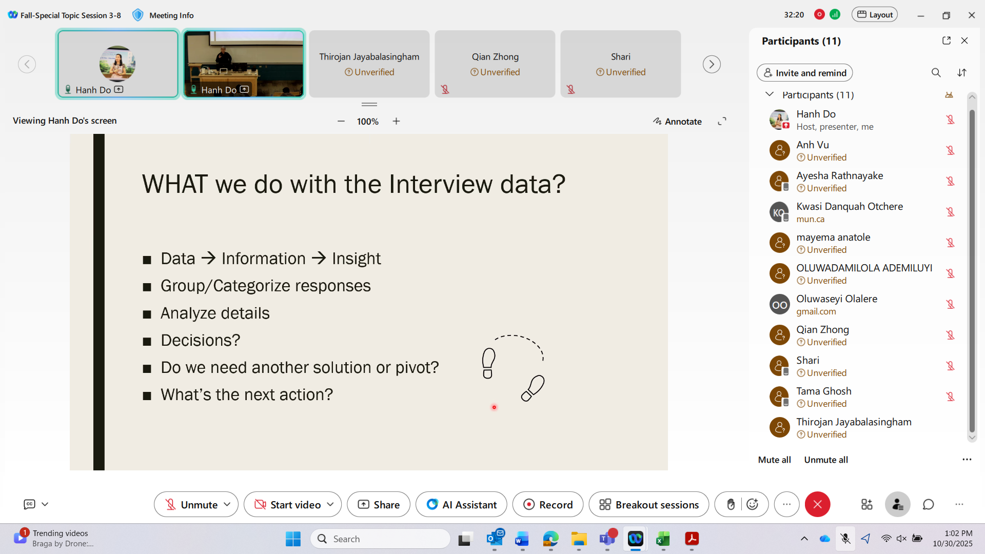The height and width of the screenshot is (554, 985).
Task: Click the raise hand icon
Action: coord(731,505)
